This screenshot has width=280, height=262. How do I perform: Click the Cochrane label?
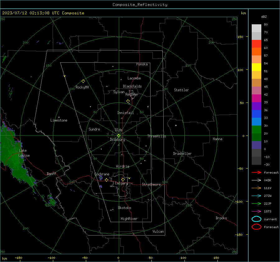(x=102, y=174)
